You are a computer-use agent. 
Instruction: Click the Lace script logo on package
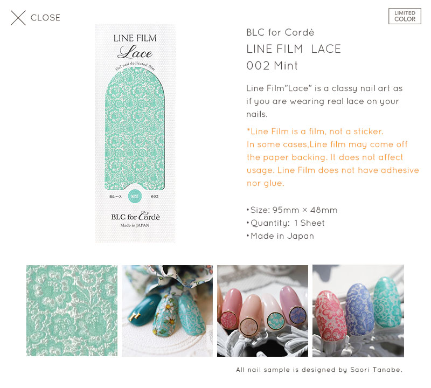tap(135, 52)
